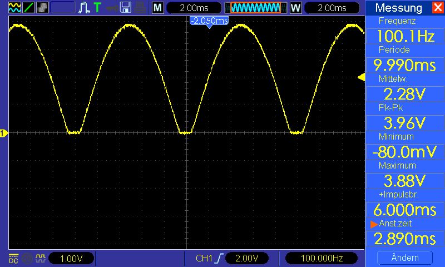Click the waveform memory overview bar
Viewport: 445px width, 267px height.
coord(256,8)
